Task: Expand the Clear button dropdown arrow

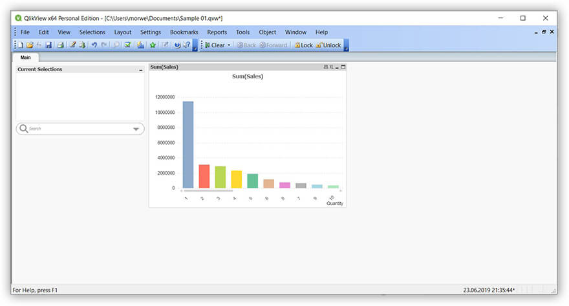Action: [x=229, y=45]
